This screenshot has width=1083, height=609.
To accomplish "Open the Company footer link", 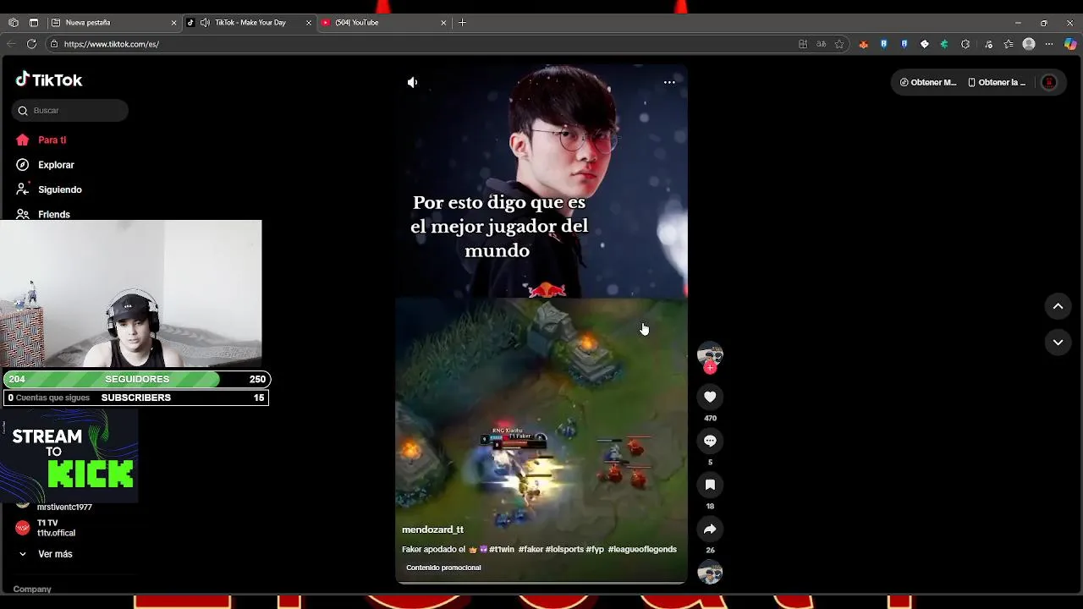I will tap(32, 589).
